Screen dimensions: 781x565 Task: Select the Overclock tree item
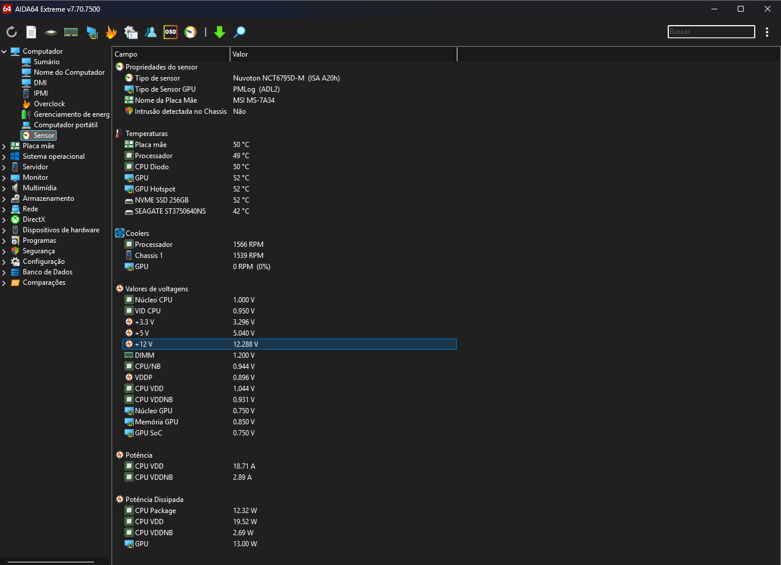(x=49, y=104)
